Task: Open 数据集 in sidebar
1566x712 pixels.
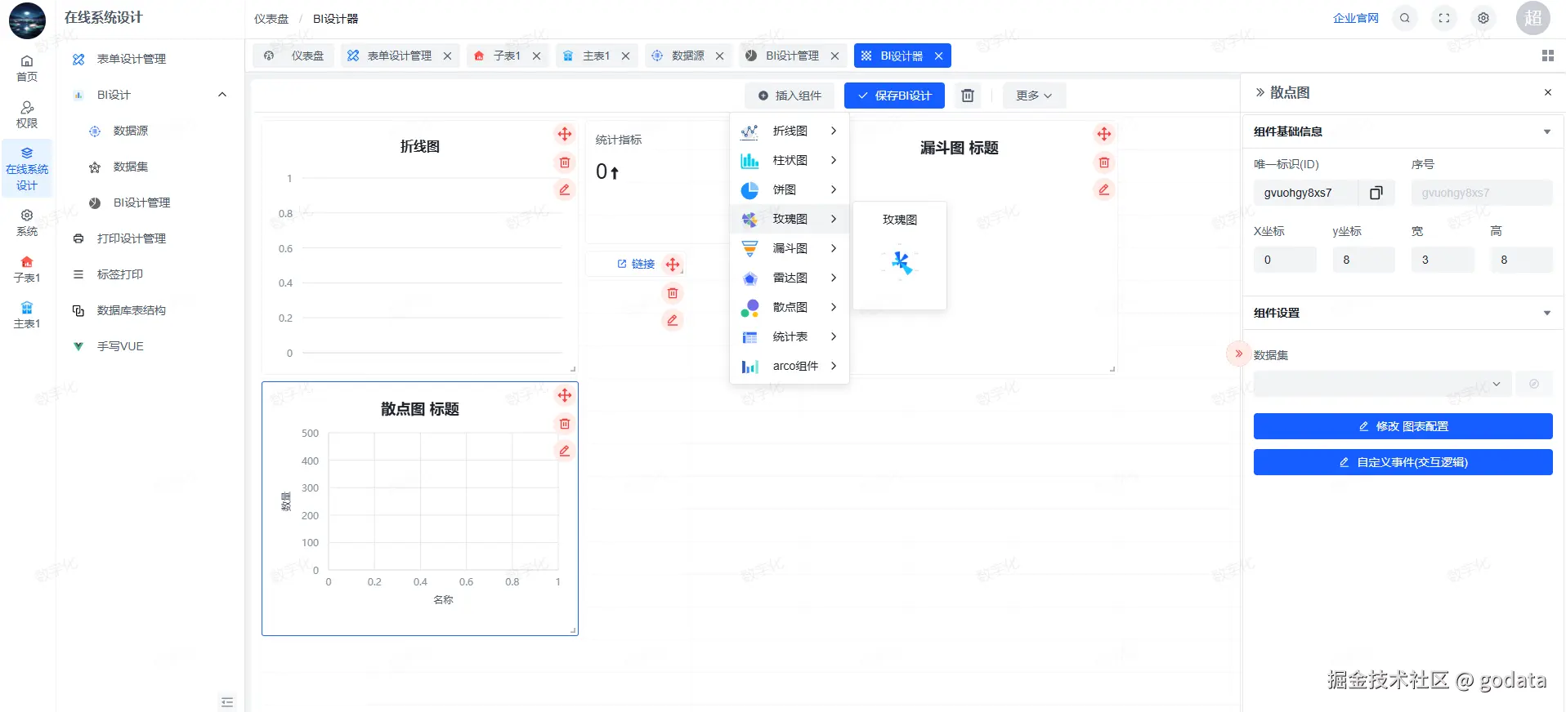Action: click(131, 167)
